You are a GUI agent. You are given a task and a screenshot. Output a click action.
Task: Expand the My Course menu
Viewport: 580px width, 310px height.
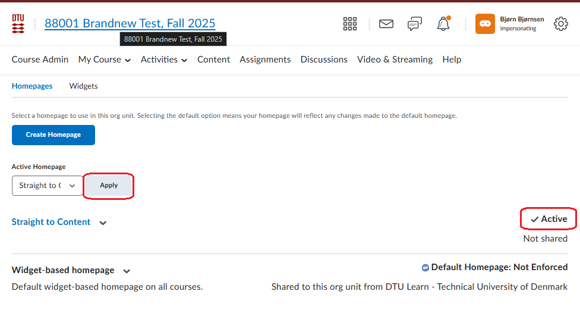point(105,60)
